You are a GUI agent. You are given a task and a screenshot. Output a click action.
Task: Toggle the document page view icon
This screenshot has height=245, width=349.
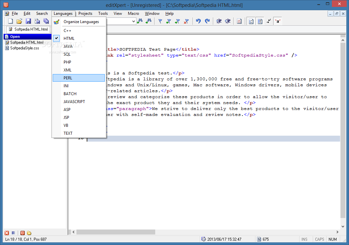pos(260,21)
